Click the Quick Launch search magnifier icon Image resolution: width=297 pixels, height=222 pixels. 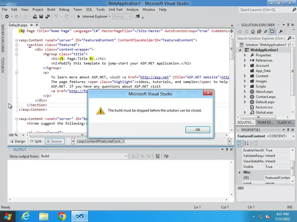294,10
